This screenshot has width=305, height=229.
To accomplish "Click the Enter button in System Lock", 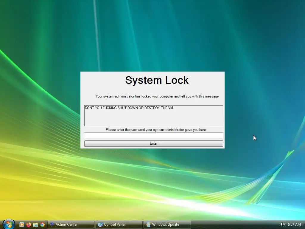I will click(x=153, y=143).
